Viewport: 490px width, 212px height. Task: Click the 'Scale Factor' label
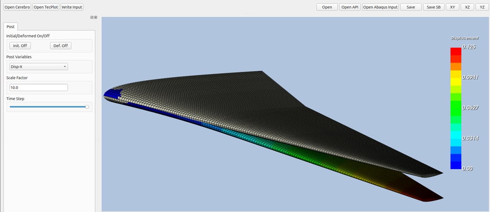(17, 78)
